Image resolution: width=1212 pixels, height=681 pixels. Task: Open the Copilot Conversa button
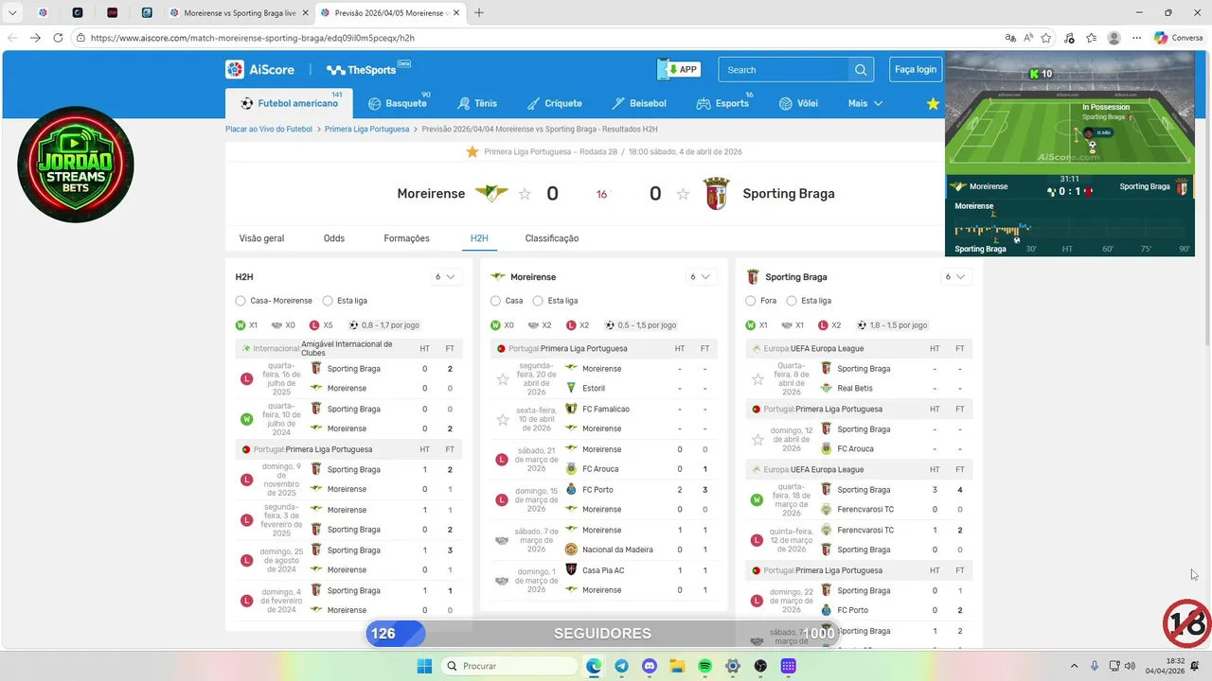[x=1179, y=38]
